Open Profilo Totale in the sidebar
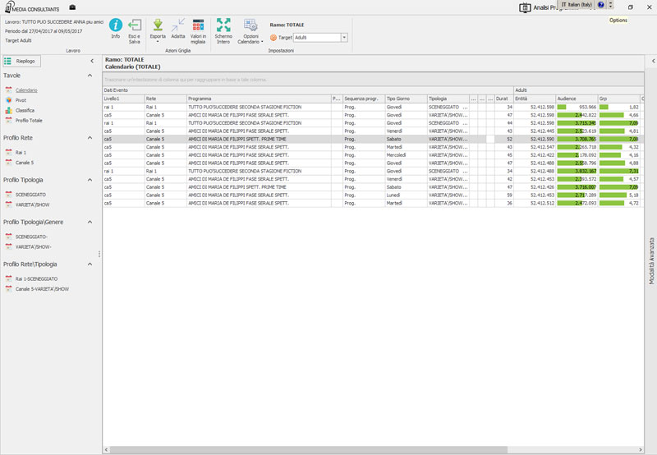This screenshot has width=657, height=455. [28, 120]
